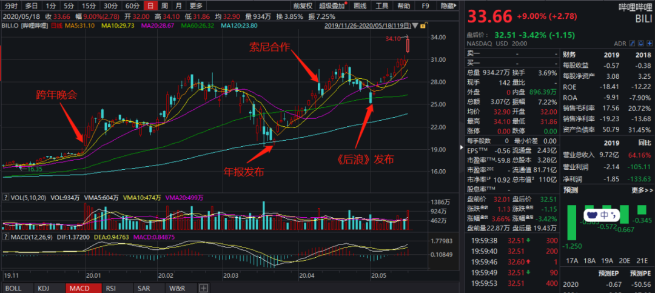The height and width of the screenshot is (293, 655).
Task: Switch to the BOLL indicator tab
Action: coord(13,288)
